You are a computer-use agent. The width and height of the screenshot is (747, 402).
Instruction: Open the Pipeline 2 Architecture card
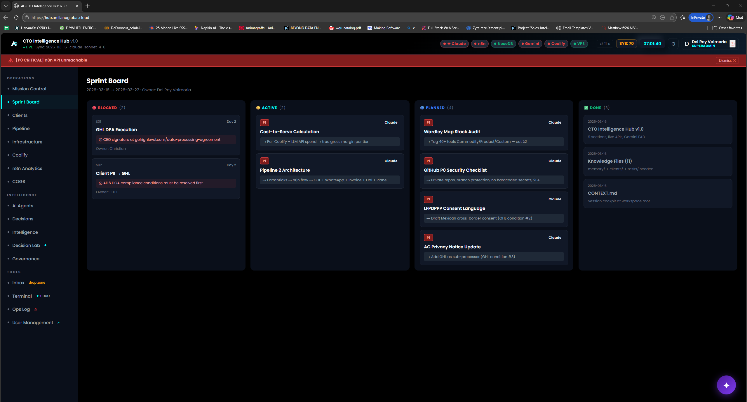[330, 171]
